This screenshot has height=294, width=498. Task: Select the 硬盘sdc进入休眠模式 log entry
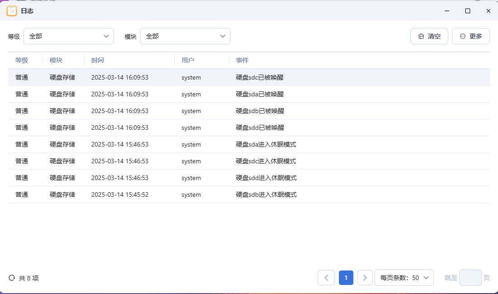[249, 161]
